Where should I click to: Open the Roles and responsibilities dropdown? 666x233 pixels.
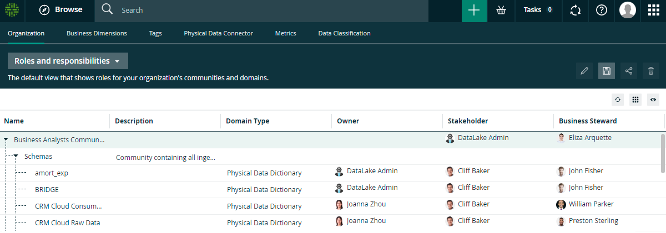pos(68,61)
